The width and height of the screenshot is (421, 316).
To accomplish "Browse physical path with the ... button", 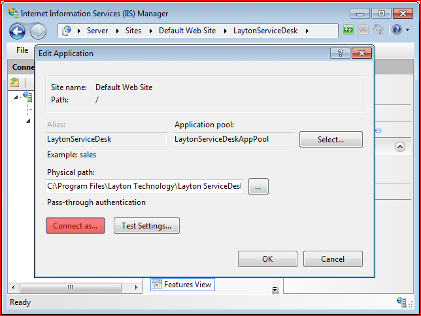I will [x=258, y=187].
